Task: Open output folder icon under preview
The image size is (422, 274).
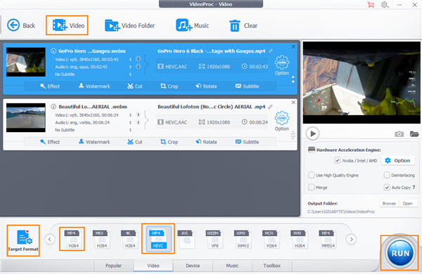Action: click(414, 133)
